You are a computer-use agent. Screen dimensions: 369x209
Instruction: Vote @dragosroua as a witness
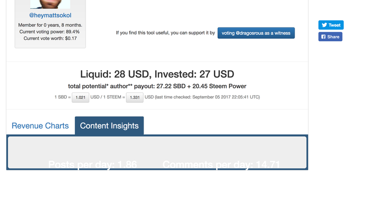pyautogui.click(x=256, y=33)
